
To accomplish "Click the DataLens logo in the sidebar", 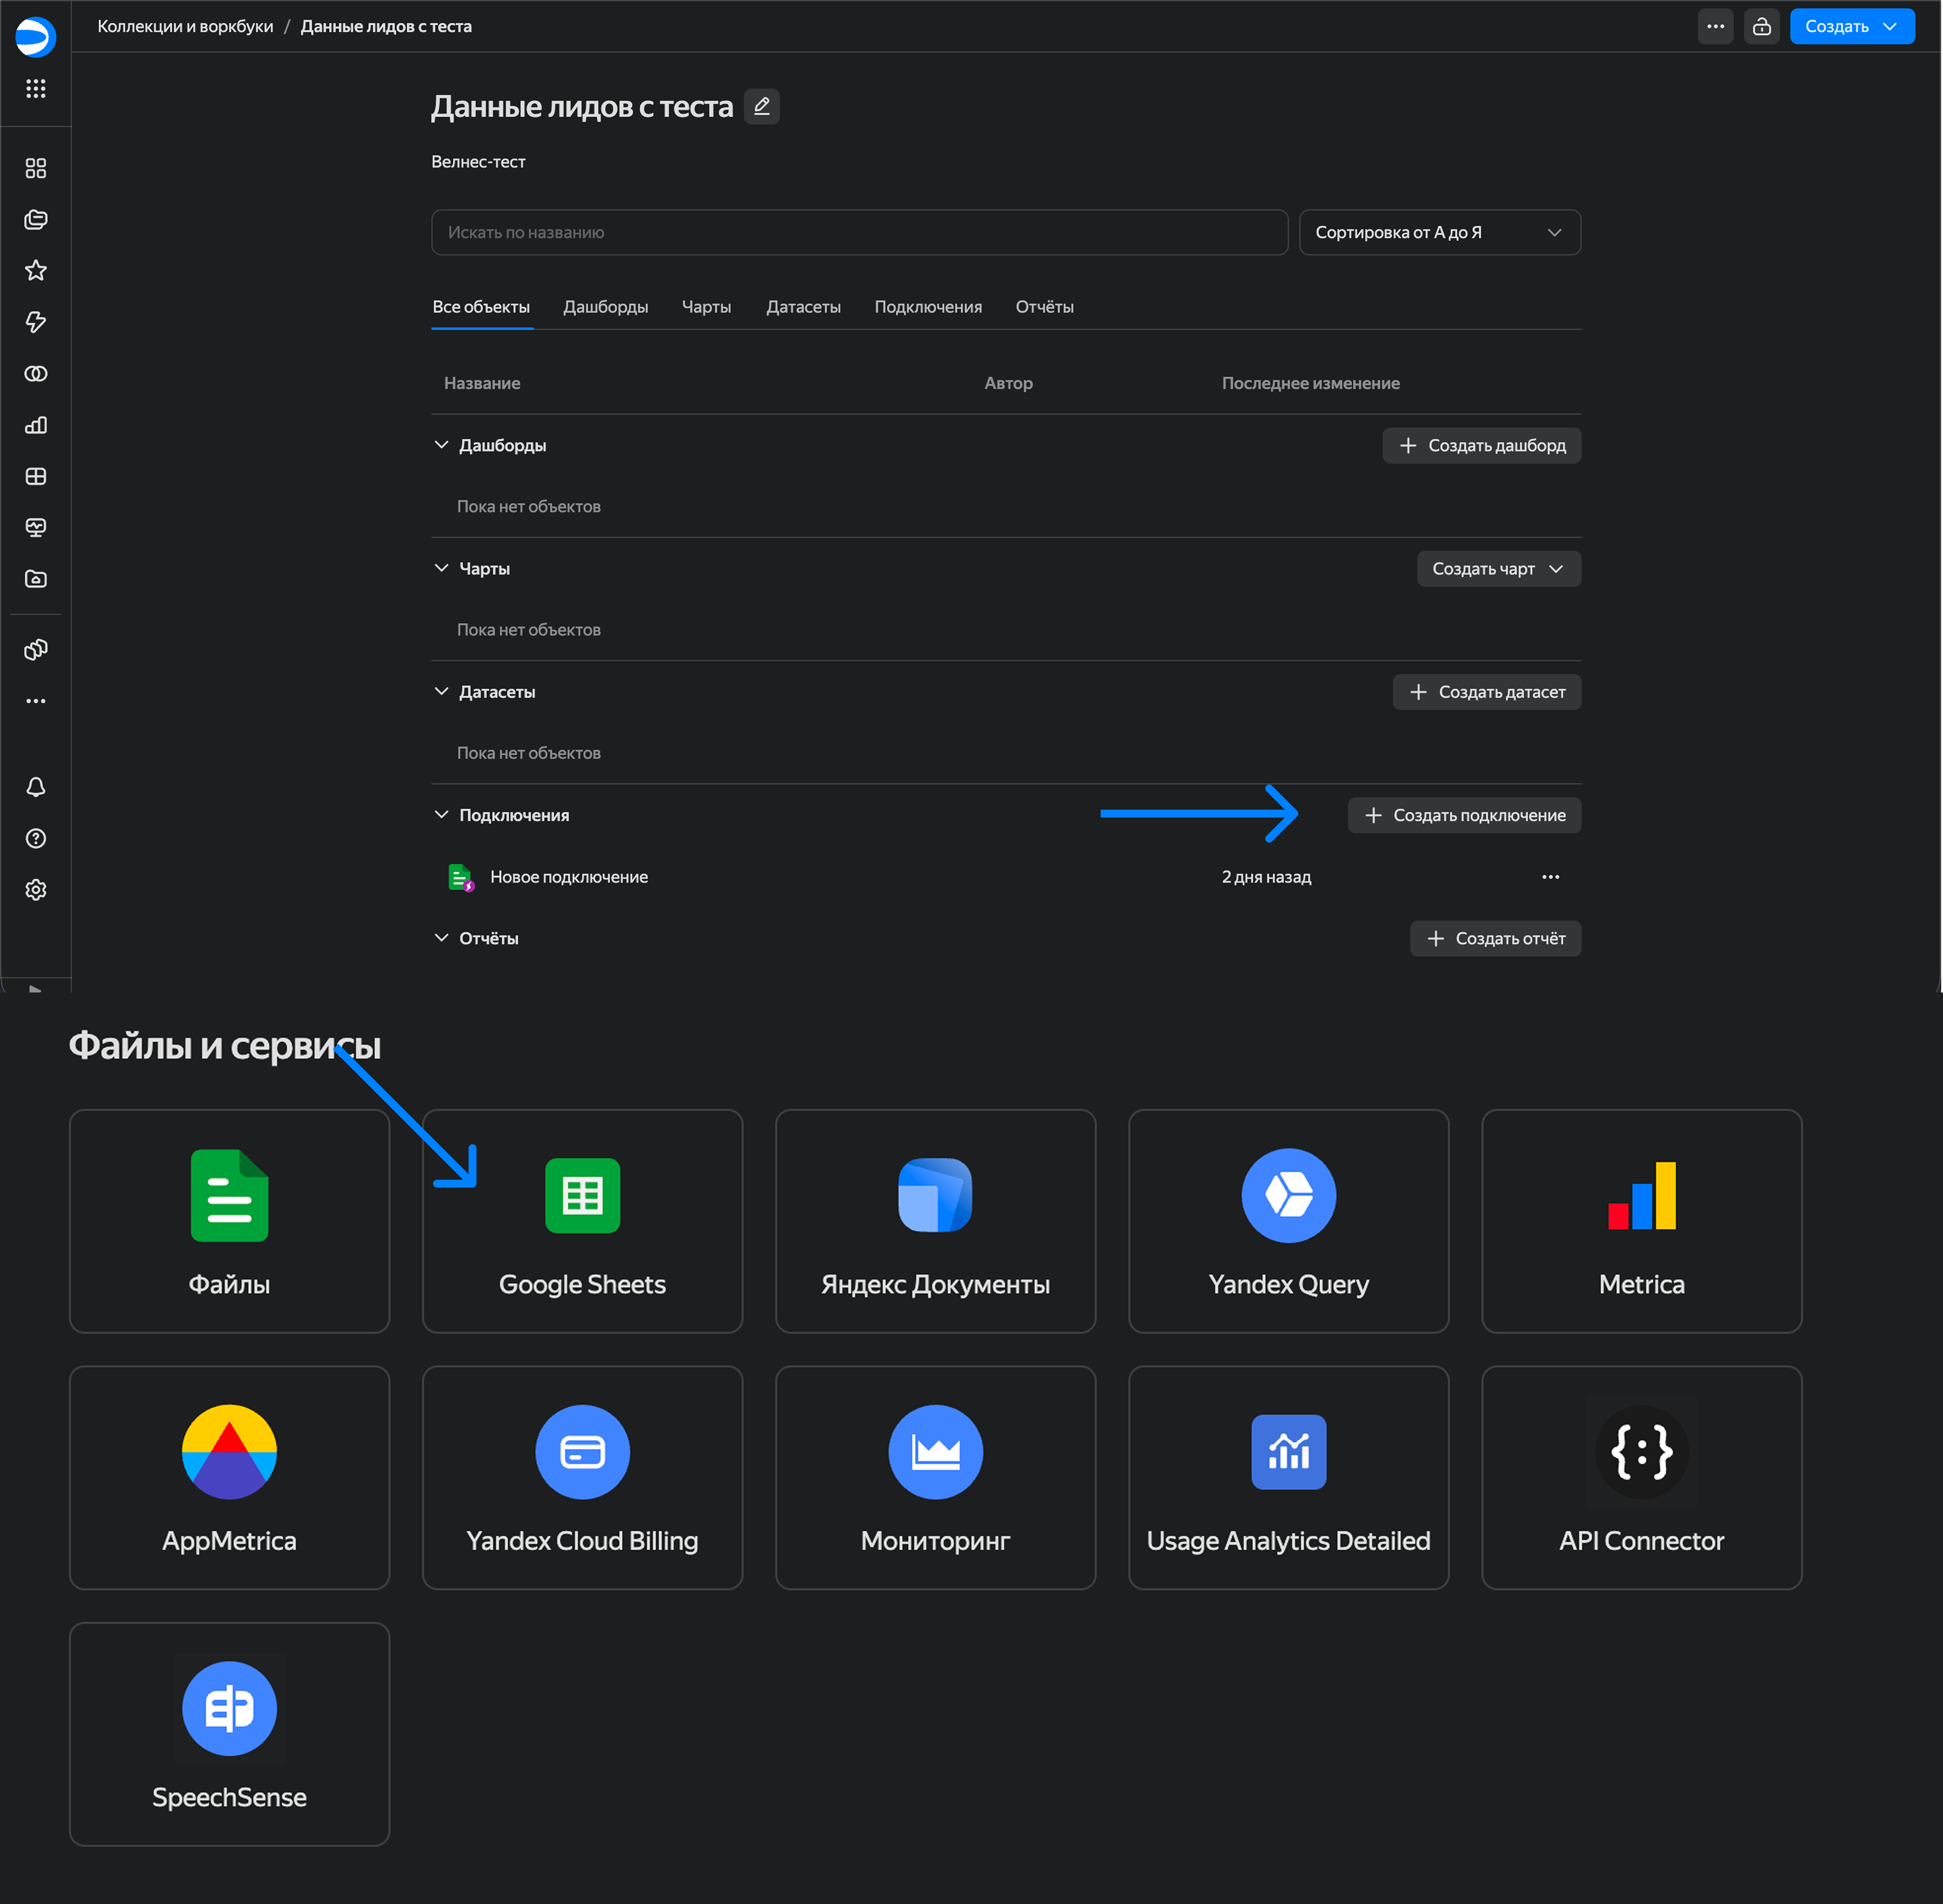I will (x=36, y=37).
